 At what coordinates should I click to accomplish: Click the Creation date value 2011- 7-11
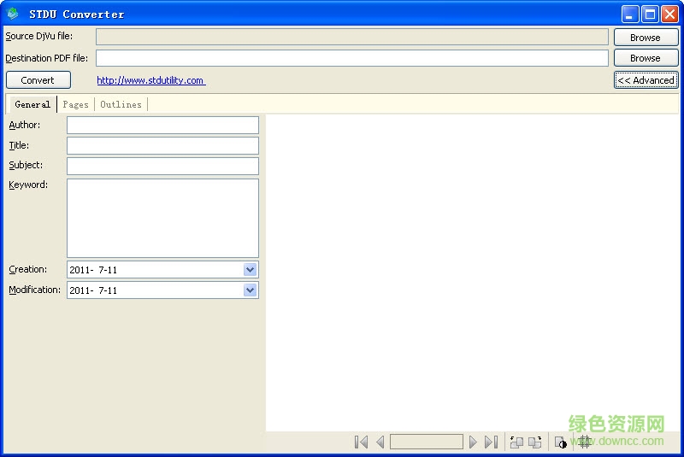pyautogui.click(x=93, y=270)
